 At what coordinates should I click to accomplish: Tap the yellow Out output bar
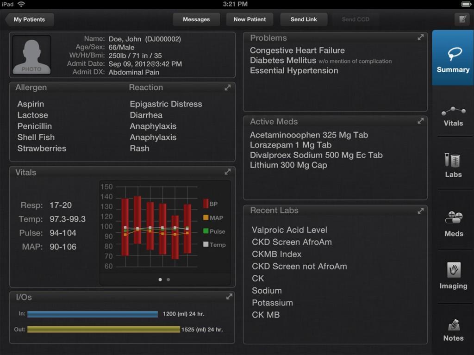(104, 329)
